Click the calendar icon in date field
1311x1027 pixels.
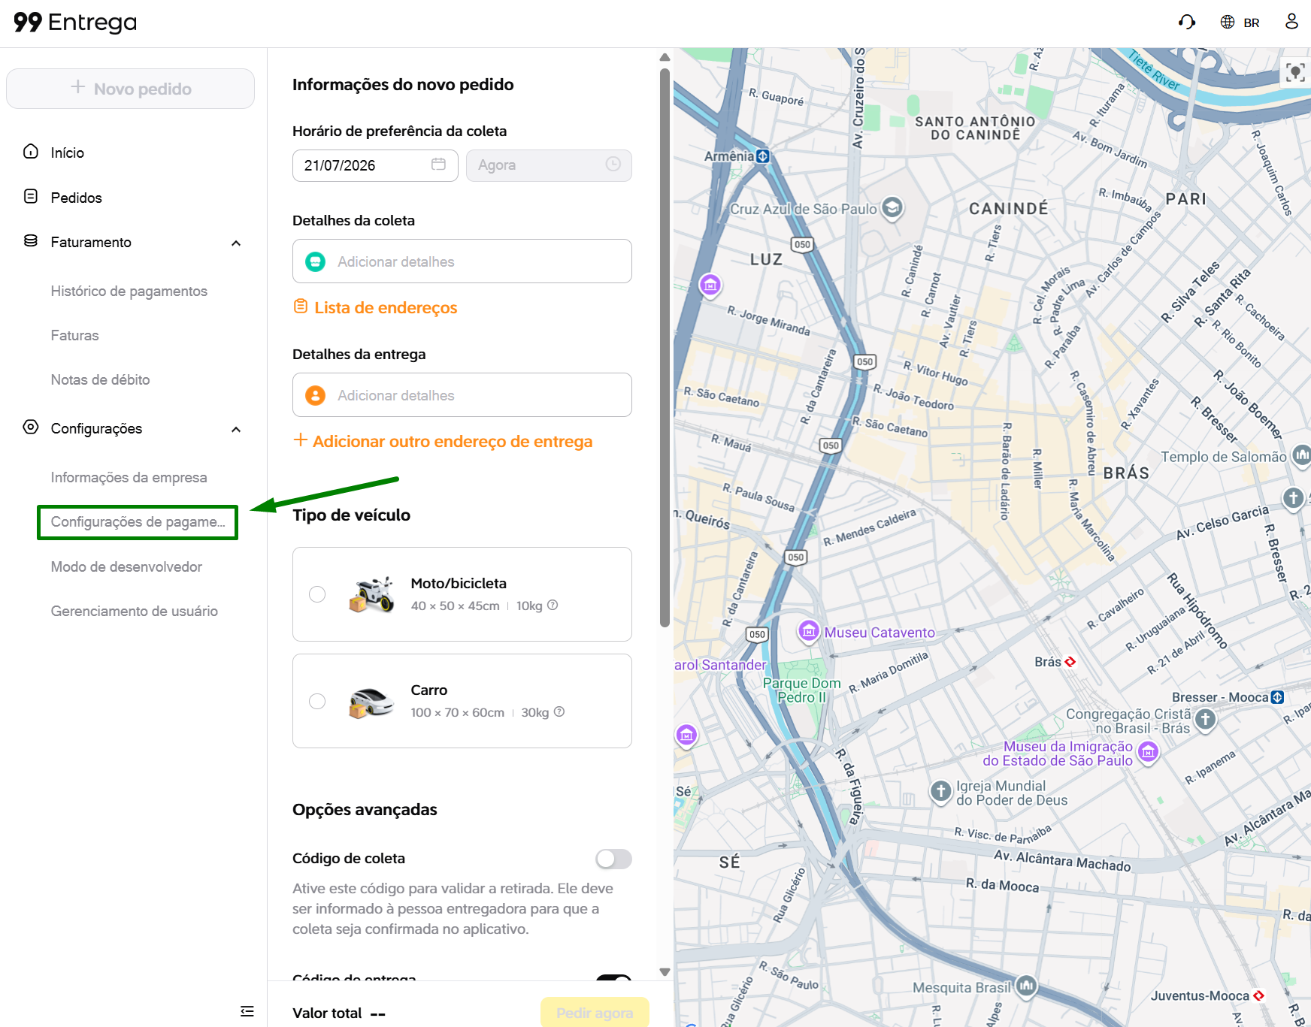(x=438, y=164)
